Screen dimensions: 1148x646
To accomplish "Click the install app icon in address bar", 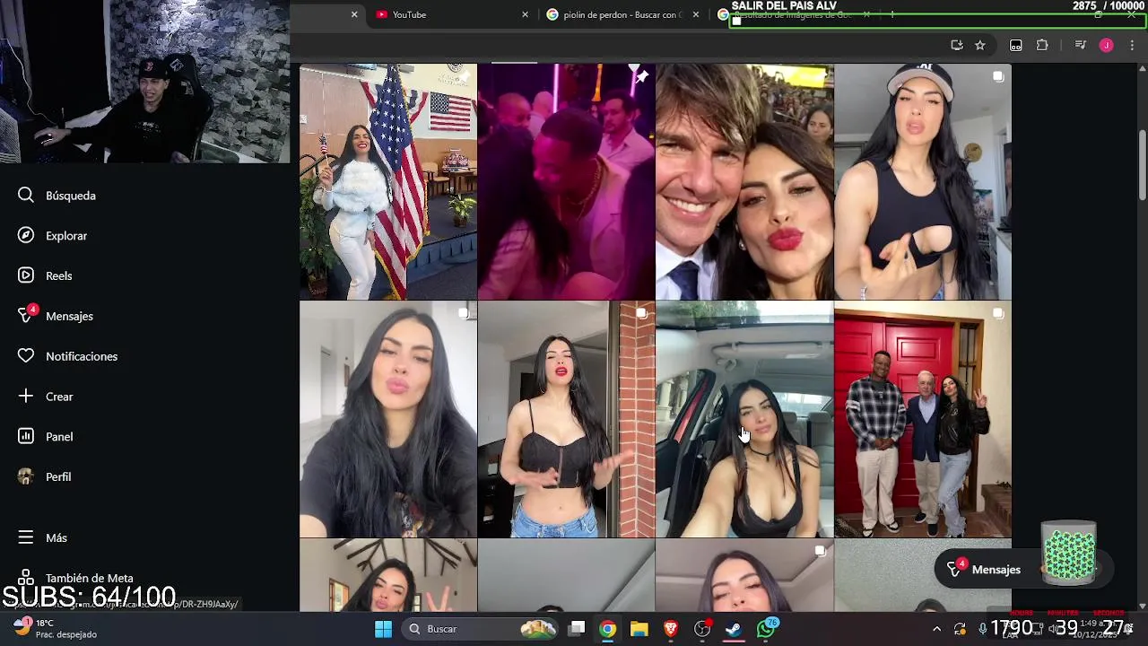I will pos(957,45).
